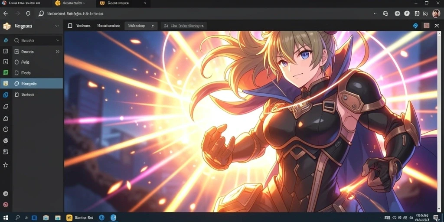
Task: Click the glasses-like icon beside the profile avatar
Action: tap(425, 13)
